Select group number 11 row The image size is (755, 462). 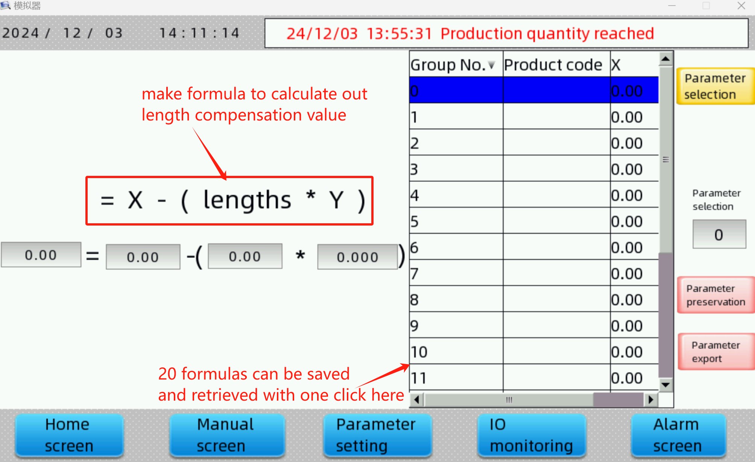[534, 378]
